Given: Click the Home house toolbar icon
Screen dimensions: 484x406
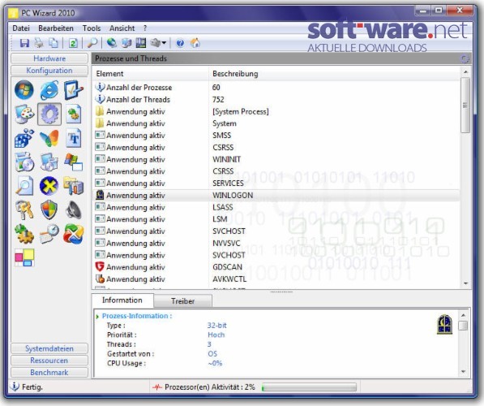Looking at the screenshot, I should tap(195, 43).
